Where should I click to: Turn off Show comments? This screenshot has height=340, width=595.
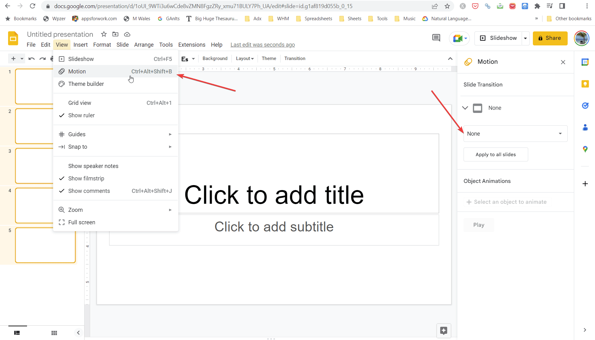[x=89, y=191]
